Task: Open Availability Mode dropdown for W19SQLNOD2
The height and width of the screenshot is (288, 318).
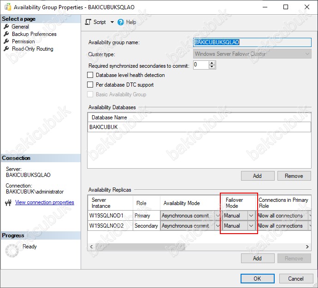Action: 218,226
